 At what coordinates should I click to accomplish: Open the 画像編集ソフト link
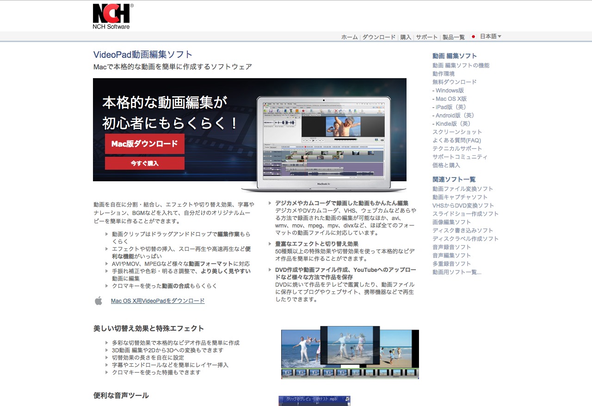pyautogui.click(x=451, y=222)
